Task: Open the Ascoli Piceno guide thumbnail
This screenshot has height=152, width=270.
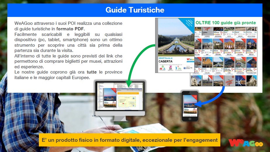Action: click(251, 31)
